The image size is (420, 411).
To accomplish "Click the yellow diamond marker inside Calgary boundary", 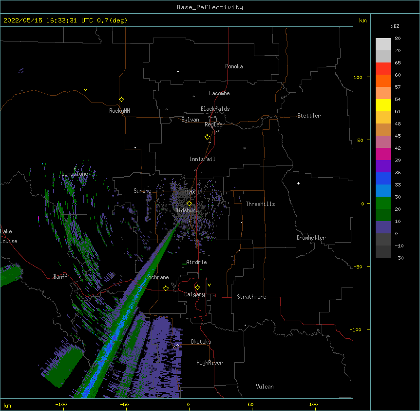I will tap(197, 287).
